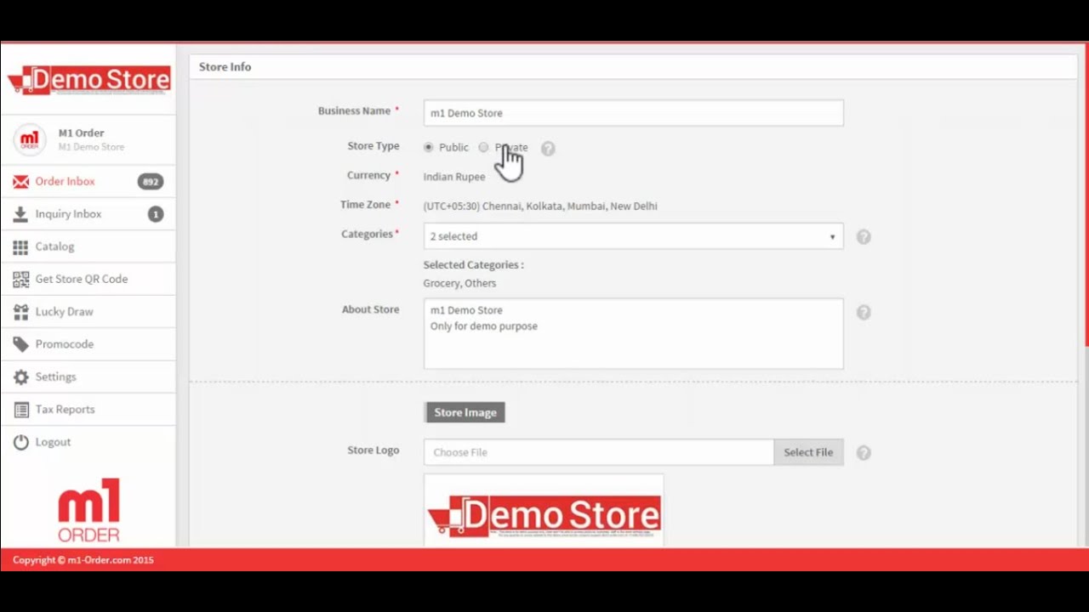1089x612 pixels.
Task: Click the 1 badge on Inquiry Inbox
Action: 156,214
